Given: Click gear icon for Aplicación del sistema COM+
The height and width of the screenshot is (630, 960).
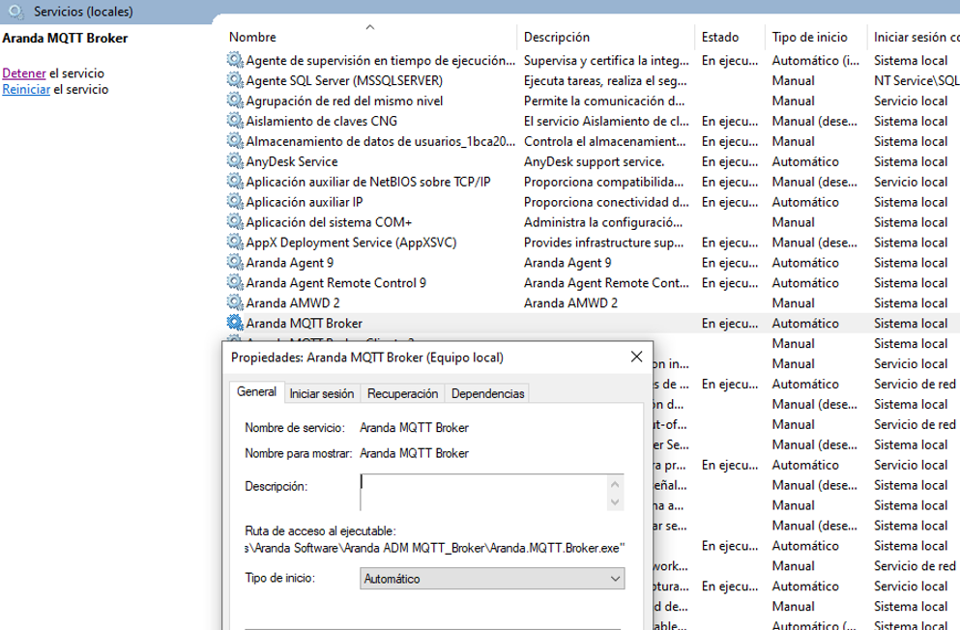Looking at the screenshot, I should 235,221.
